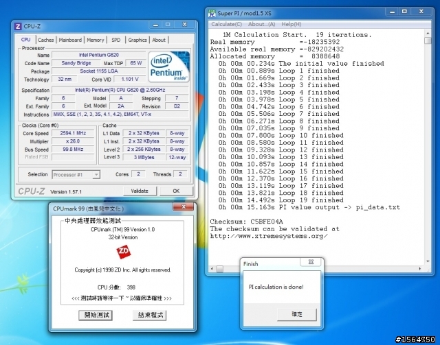Close the Finish dialog with X button
Image resolution: width=440 pixels, height=345 pixels.
pyautogui.click(x=311, y=262)
